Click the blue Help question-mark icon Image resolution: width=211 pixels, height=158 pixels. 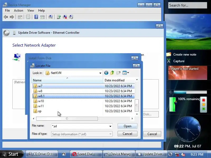tap(36, 17)
